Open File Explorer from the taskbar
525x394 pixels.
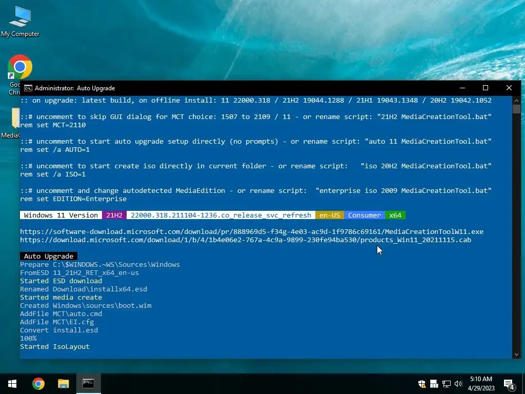click(x=63, y=384)
